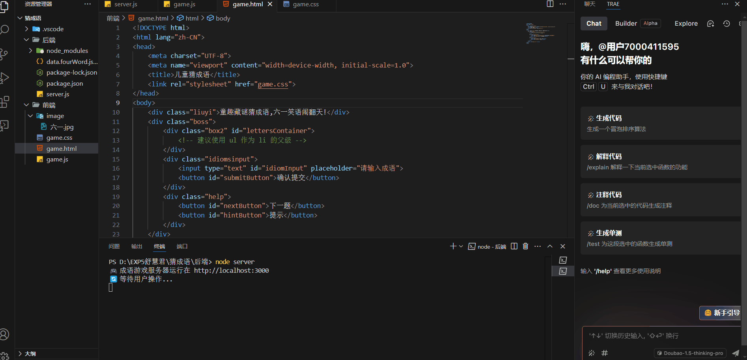Send the chat message
The width and height of the screenshot is (747, 360).
736,353
